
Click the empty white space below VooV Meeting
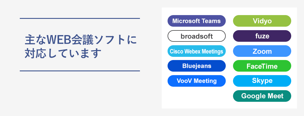[x=196, y=97]
